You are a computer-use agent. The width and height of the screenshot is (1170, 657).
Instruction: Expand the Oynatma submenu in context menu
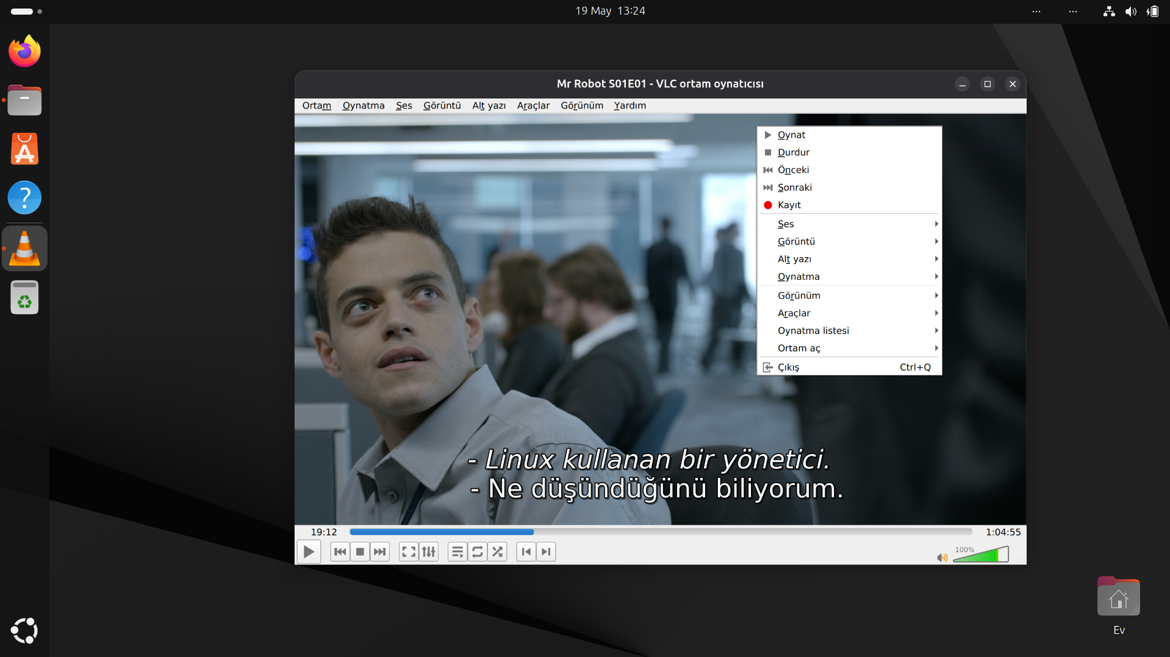(x=849, y=277)
